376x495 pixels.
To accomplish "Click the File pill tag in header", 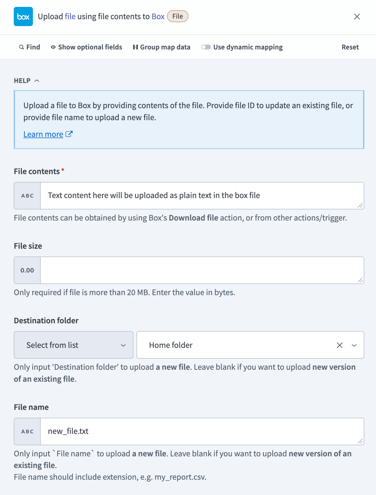I will pos(178,16).
